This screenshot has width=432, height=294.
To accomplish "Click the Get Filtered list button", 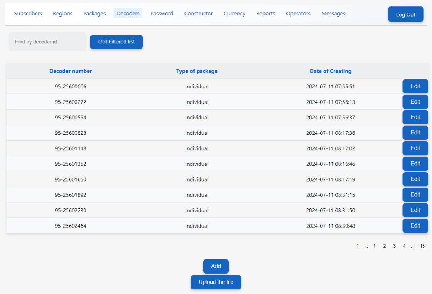I will (116, 42).
